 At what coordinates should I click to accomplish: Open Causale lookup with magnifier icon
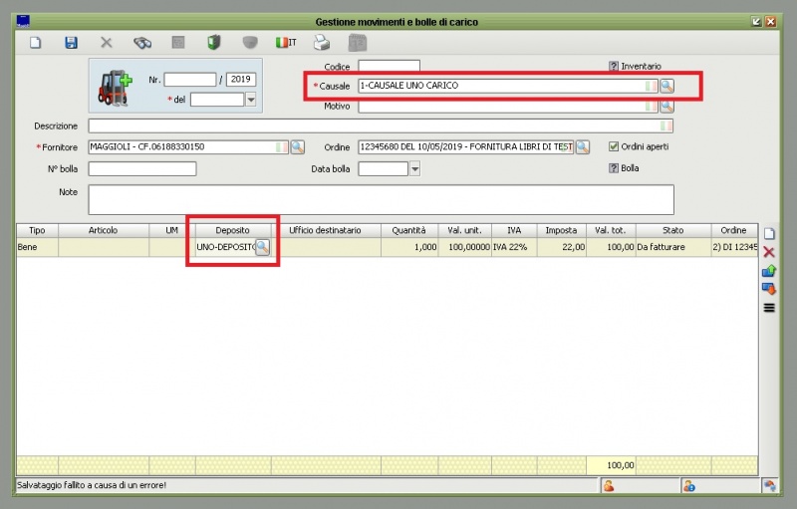click(666, 86)
